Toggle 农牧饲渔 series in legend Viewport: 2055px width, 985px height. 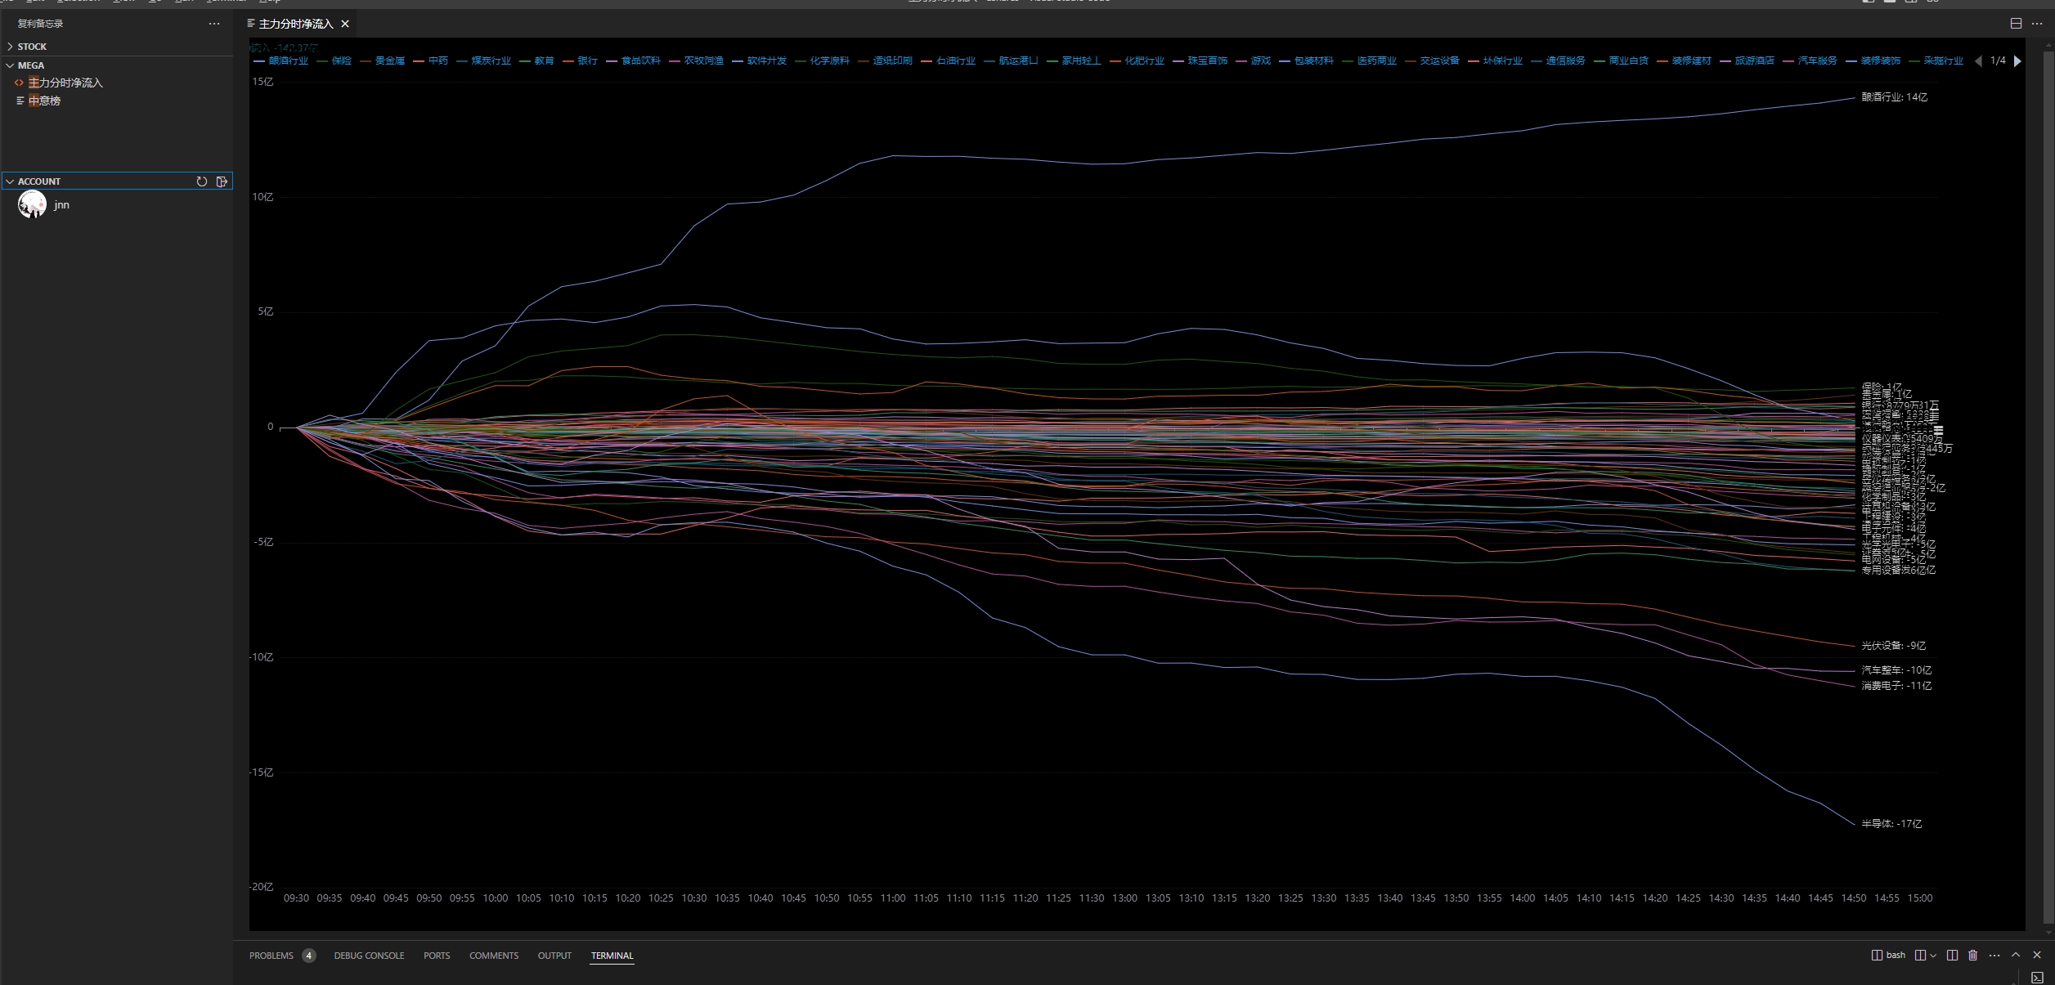coord(695,61)
